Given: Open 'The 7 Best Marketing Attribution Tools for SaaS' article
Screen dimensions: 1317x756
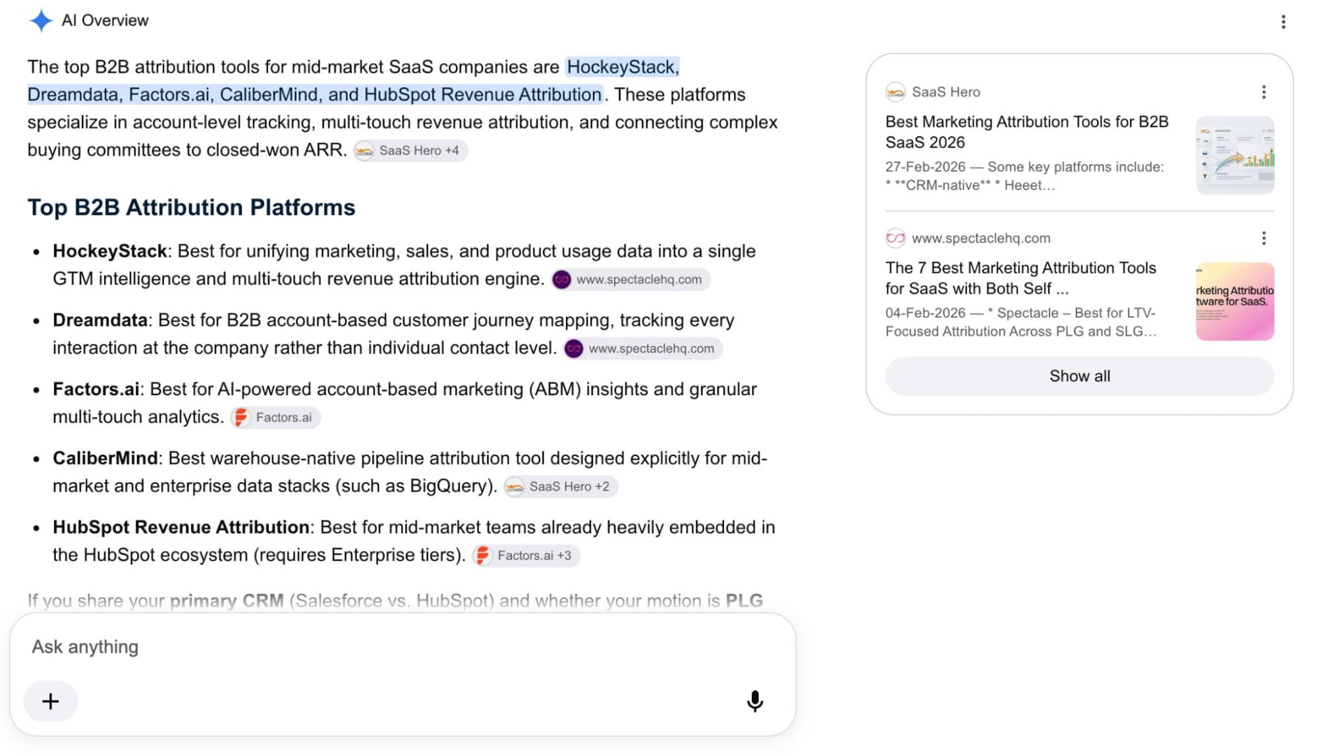Looking at the screenshot, I should pos(1021,279).
